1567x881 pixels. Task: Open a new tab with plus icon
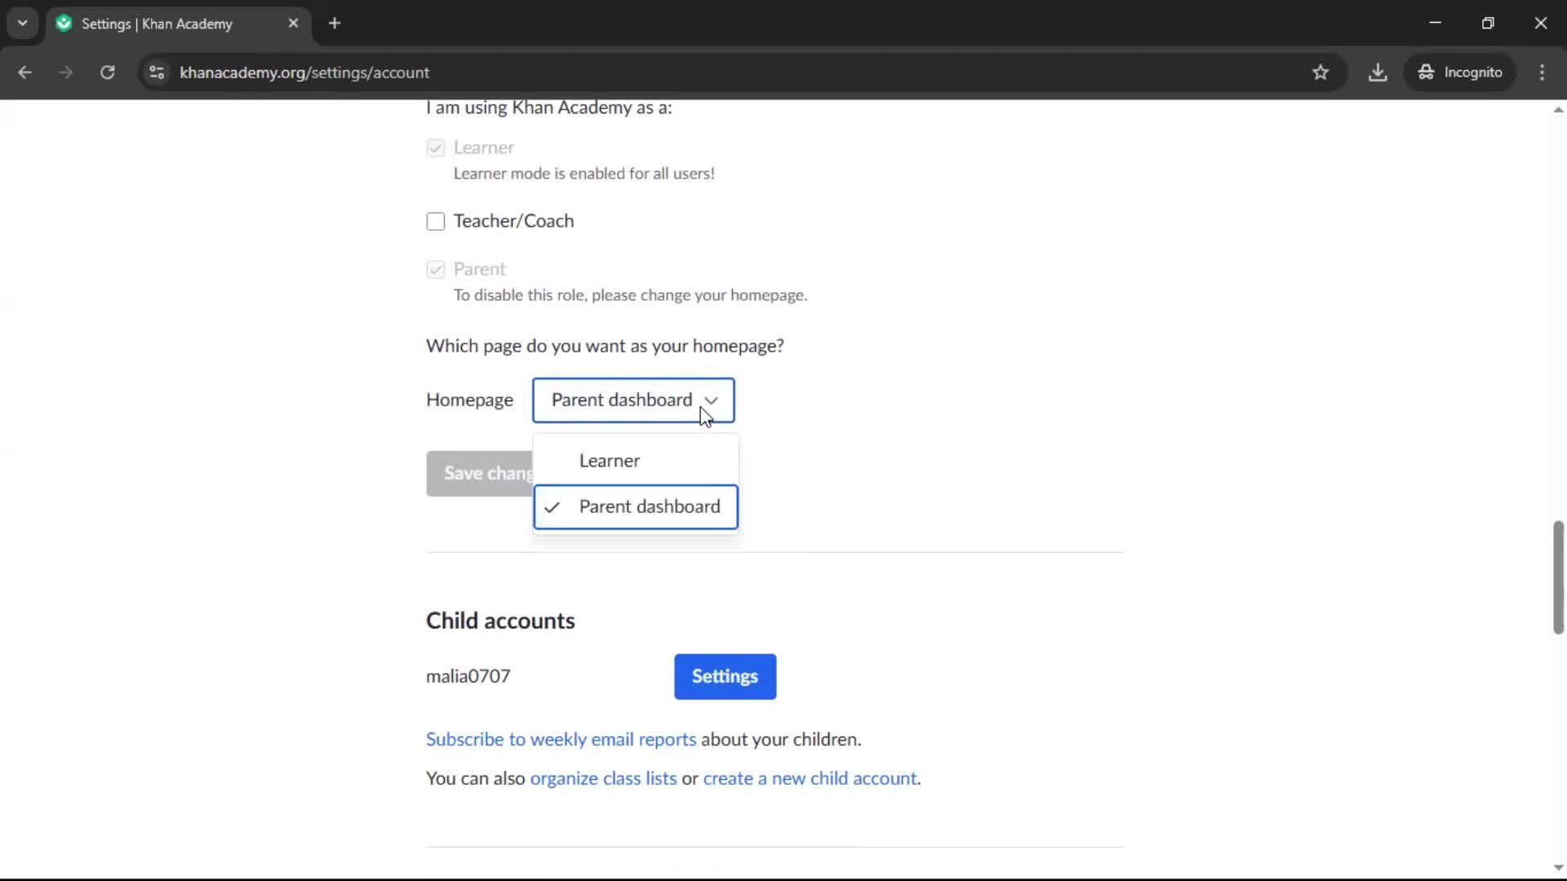coord(335,24)
